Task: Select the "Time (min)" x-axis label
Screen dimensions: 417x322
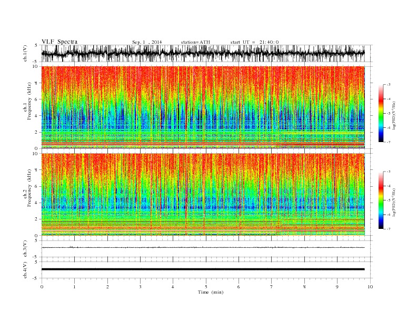Action: coord(211,292)
